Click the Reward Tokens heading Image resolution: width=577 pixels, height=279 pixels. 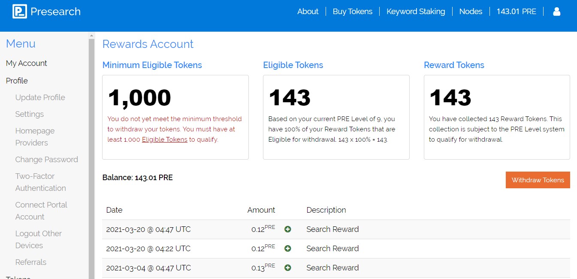coord(454,65)
